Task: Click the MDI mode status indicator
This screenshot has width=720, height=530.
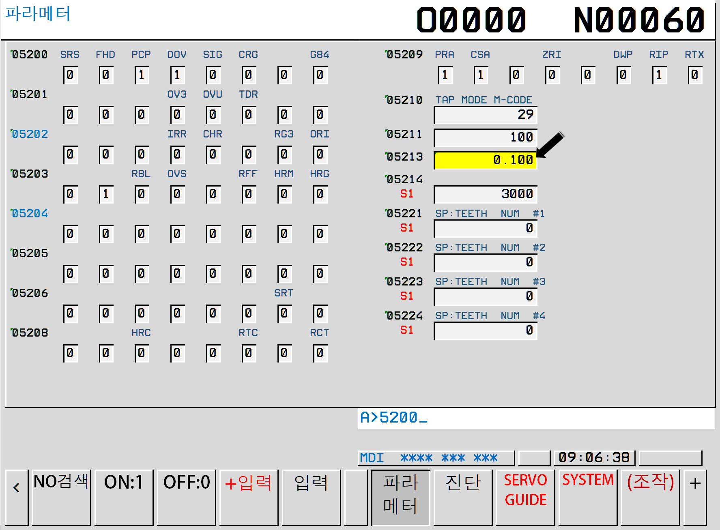Action: (372, 458)
